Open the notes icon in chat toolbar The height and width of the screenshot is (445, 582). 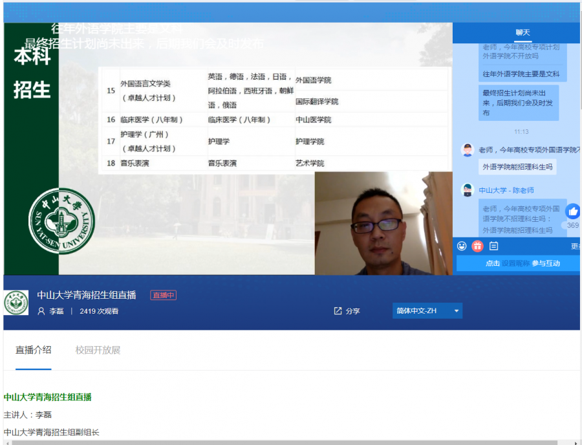tap(493, 246)
